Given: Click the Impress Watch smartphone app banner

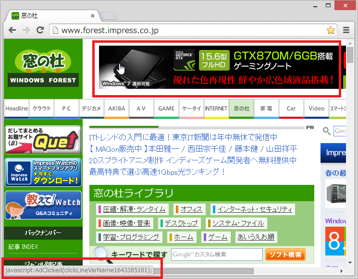Looking at the screenshot, I should [x=43, y=172].
